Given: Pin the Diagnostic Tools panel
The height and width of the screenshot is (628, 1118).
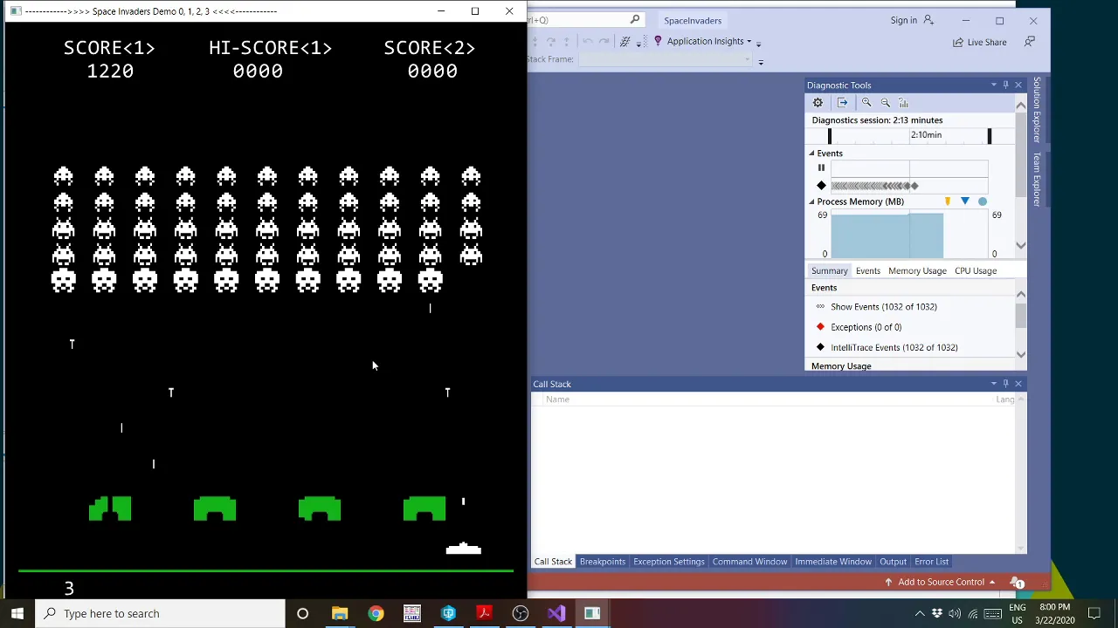Looking at the screenshot, I should (x=1005, y=85).
